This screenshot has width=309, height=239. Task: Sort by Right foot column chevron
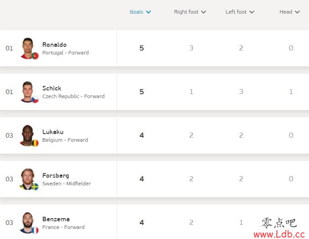click(203, 12)
